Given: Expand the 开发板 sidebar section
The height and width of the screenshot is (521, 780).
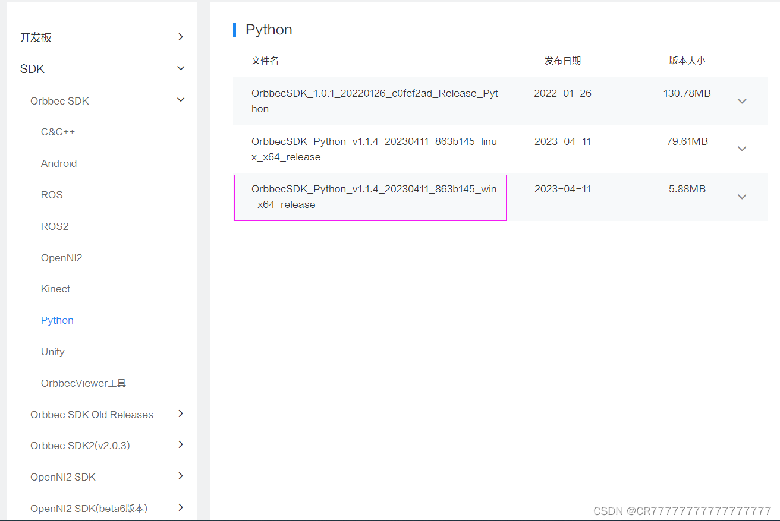Looking at the screenshot, I should (x=181, y=37).
